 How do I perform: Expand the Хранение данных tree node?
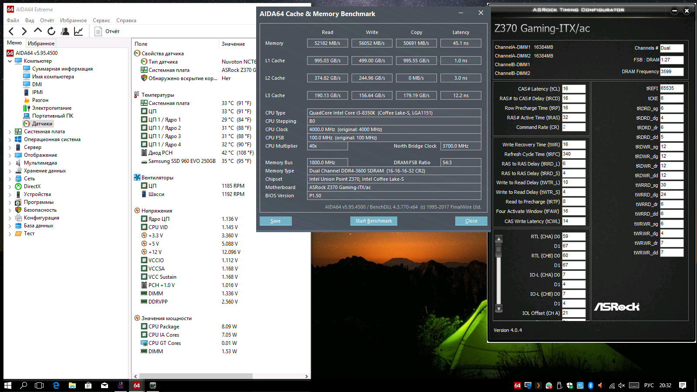[10, 171]
